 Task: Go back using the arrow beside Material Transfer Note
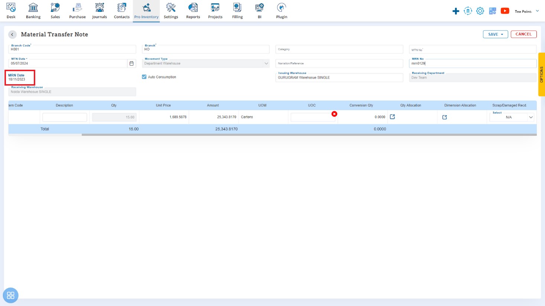[12, 34]
